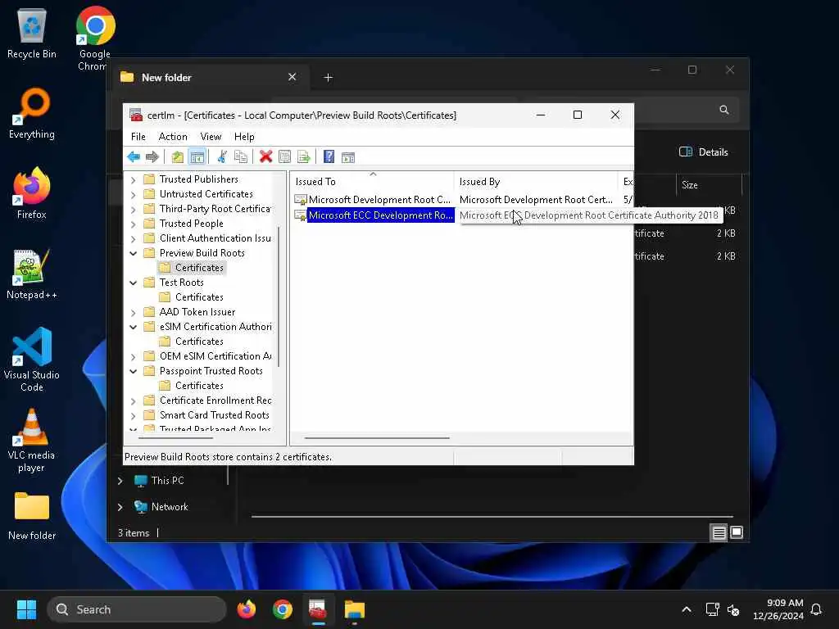Collapse eSIM Certification Authorities node
839x629 pixels.
click(134, 327)
